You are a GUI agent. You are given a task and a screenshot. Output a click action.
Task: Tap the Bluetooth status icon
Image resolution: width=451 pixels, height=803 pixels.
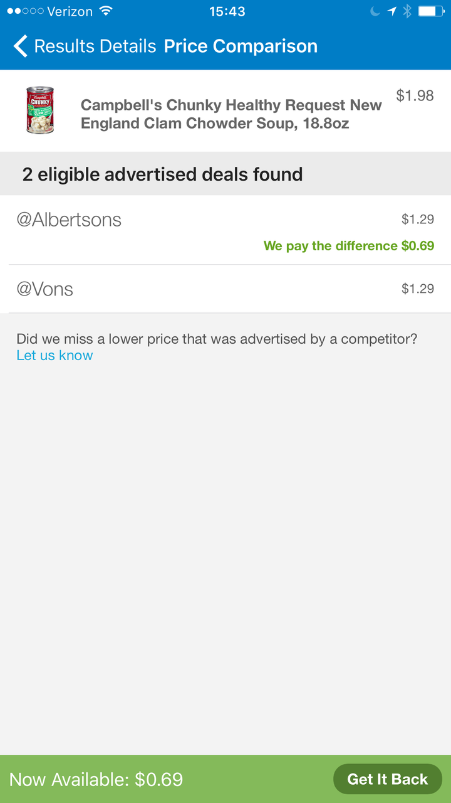tap(407, 11)
